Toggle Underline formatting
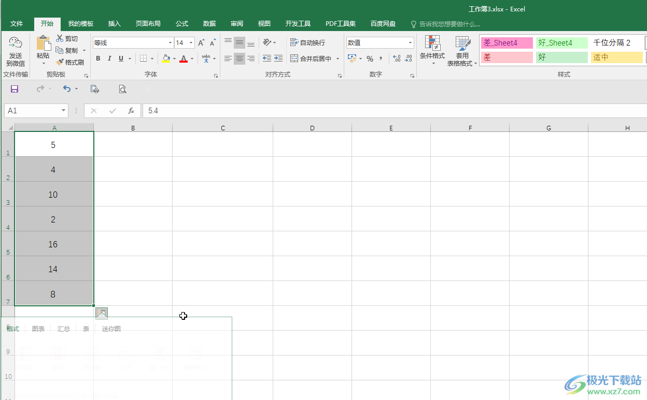 tap(121, 58)
